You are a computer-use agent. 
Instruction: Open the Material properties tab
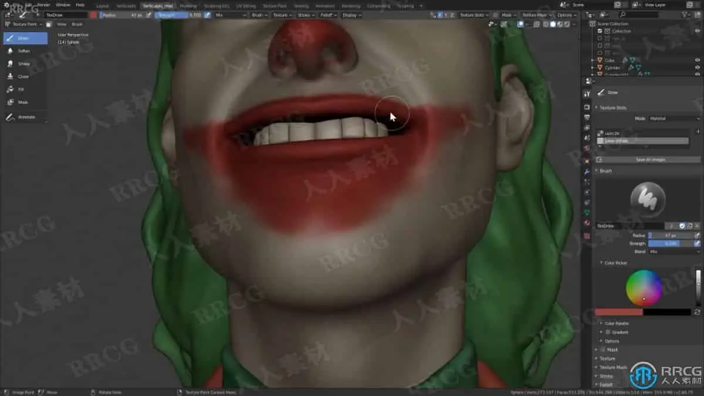coord(587,224)
